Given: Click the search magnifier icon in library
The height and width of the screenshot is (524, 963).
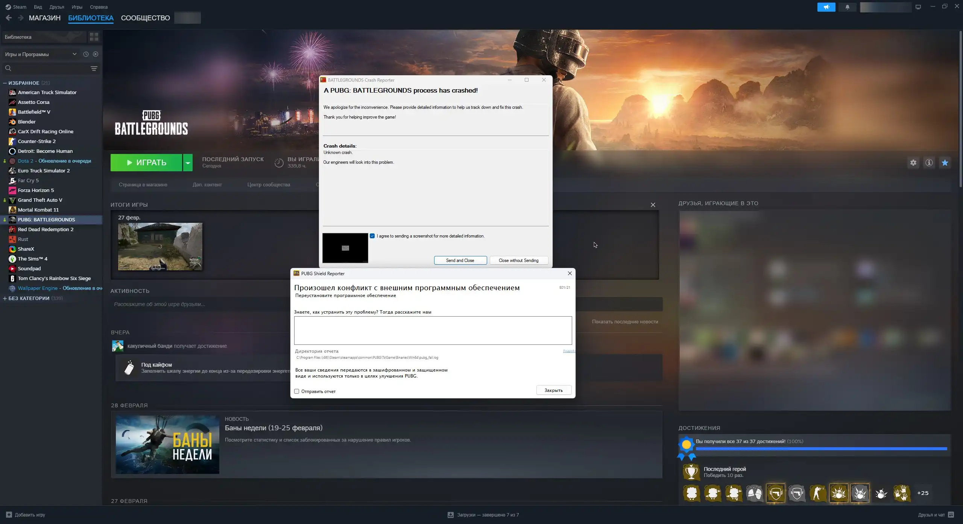Looking at the screenshot, I should 8,68.
